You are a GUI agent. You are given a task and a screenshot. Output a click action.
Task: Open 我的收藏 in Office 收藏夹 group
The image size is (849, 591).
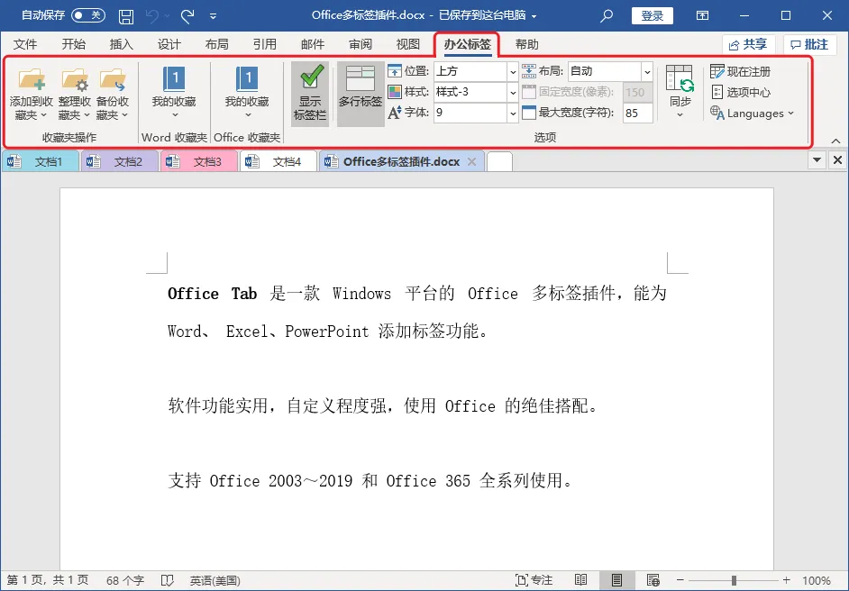pyautogui.click(x=247, y=92)
